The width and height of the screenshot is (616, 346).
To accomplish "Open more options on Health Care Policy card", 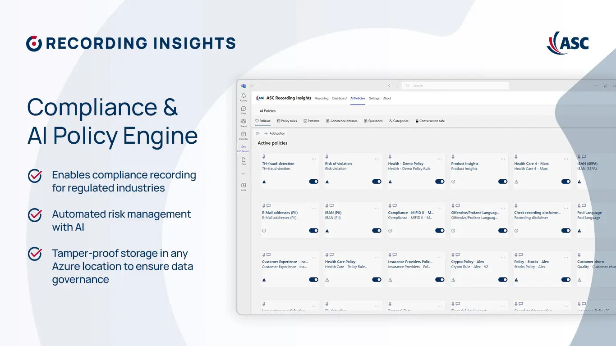I will pos(377,257).
